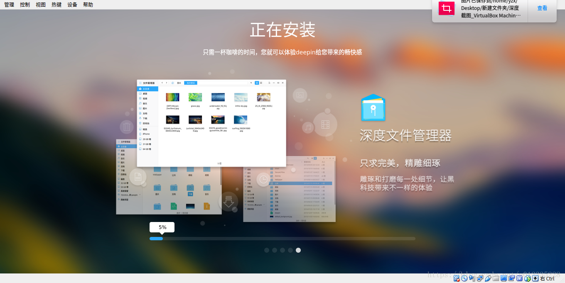Select the fourth slide indicator dot

click(x=290, y=250)
